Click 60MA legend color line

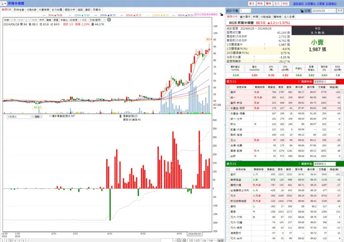(x=122, y=15)
